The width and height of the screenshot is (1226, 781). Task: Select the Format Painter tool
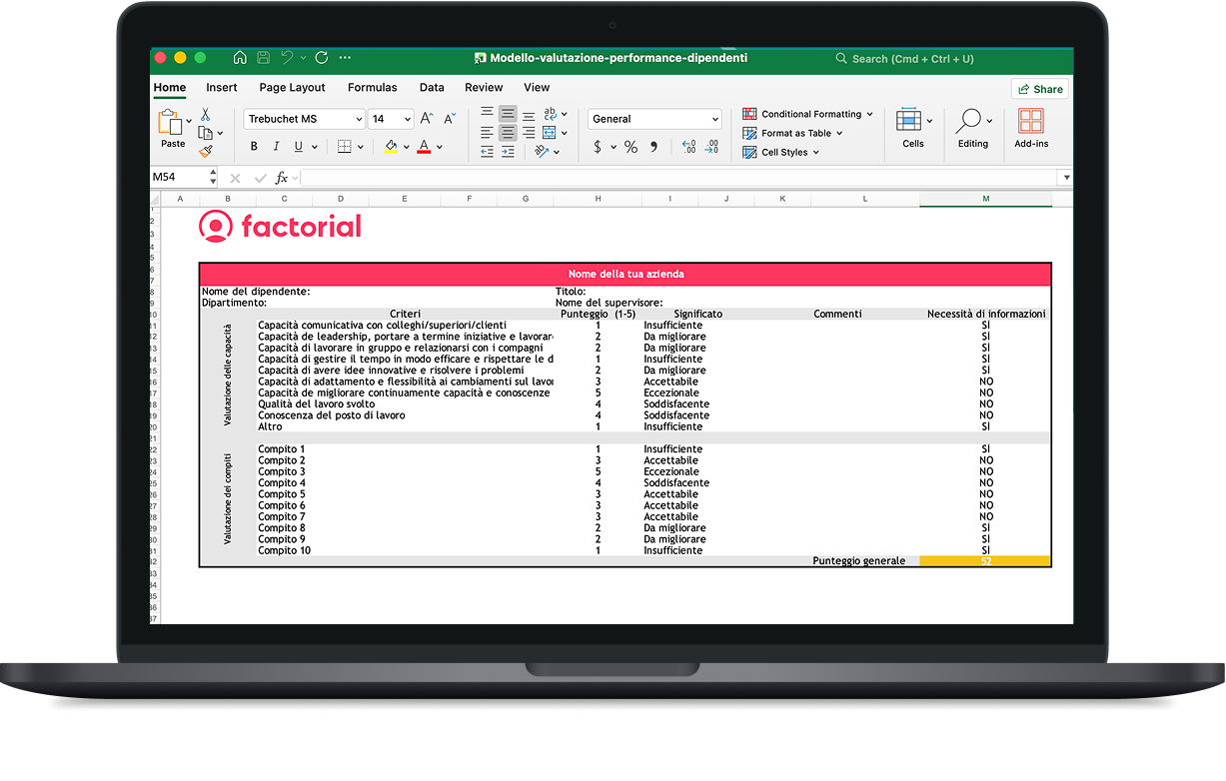207,149
